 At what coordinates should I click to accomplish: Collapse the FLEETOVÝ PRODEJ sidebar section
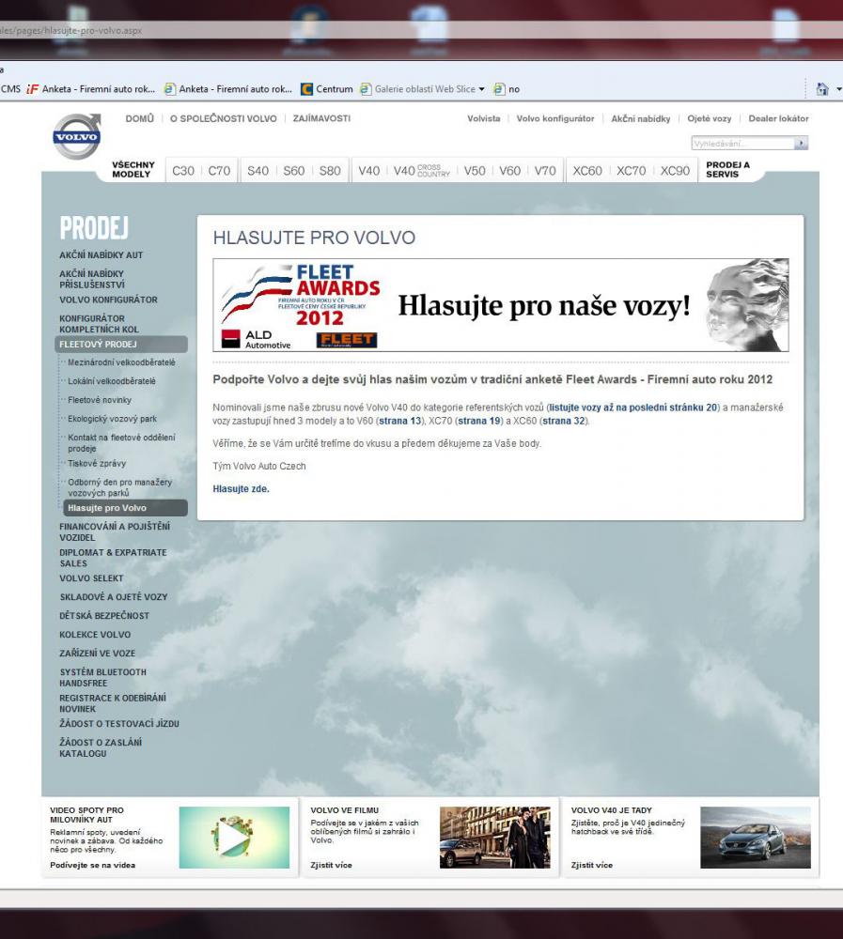(x=120, y=345)
